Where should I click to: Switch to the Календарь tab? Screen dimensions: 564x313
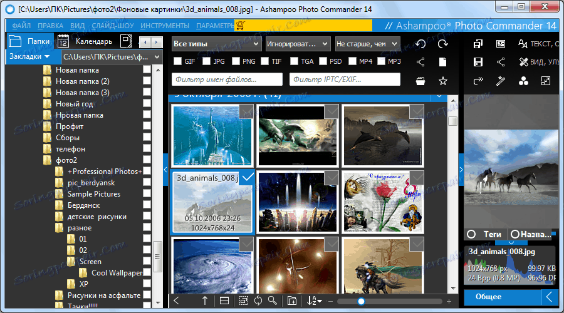tap(93, 41)
